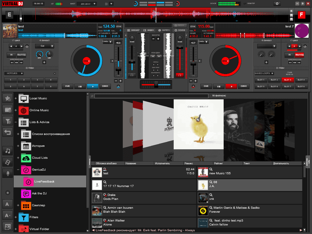Open the settings gear in the top bar
The height and width of the screenshot is (234, 312).
[x=277, y=4]
